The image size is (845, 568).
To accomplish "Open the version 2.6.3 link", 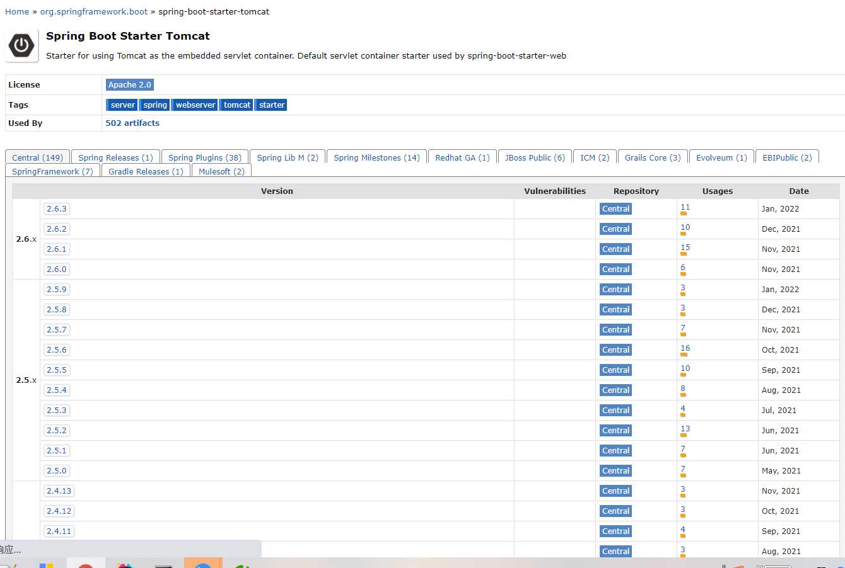I will point(57,208).
